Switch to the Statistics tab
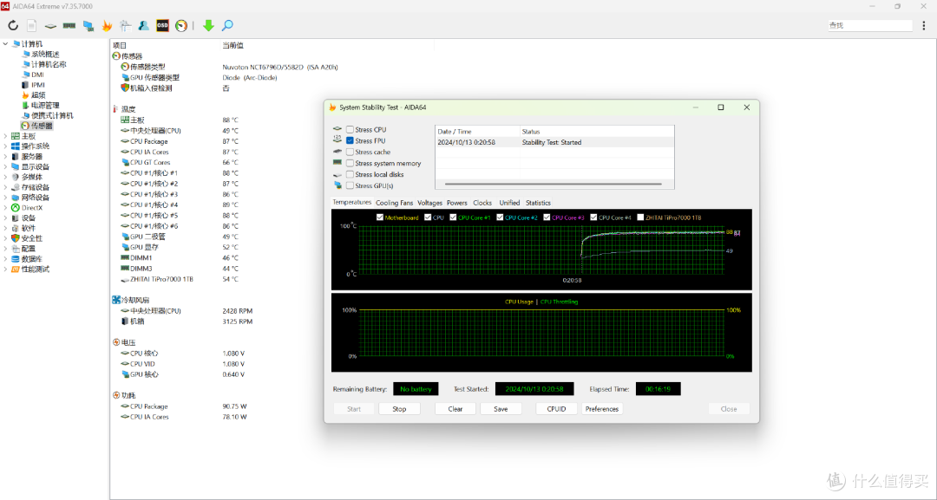This screenshot has height=500, width=937. [539, 203]
